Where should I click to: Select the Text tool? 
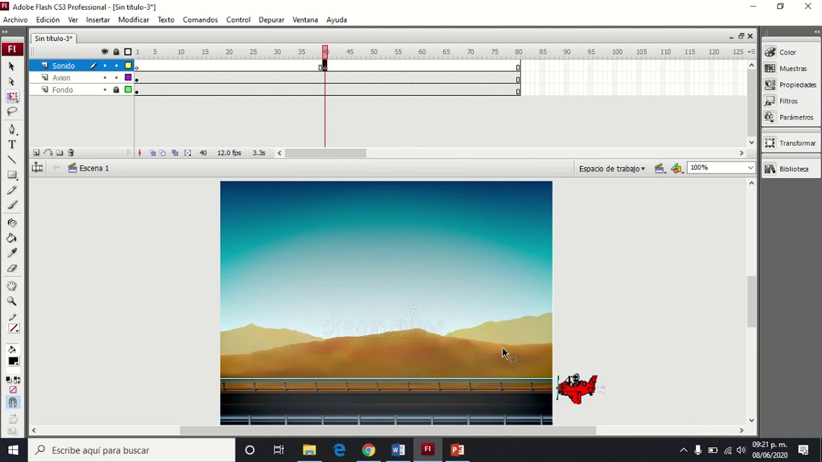[x=12, y=144]
